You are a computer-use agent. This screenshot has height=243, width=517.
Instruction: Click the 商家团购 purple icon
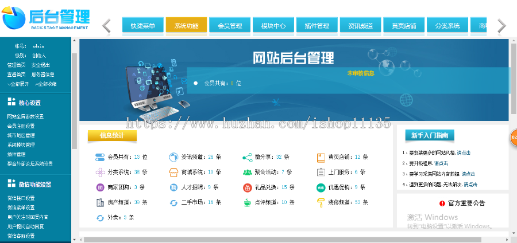(x=100, y=187)
